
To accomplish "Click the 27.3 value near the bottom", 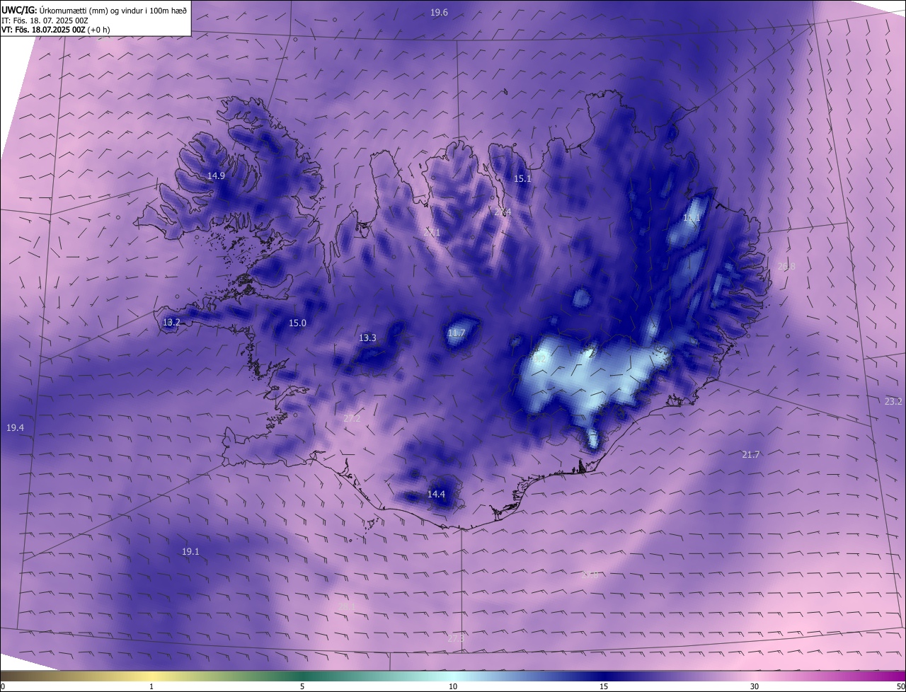I will click(x=456, y=639).
